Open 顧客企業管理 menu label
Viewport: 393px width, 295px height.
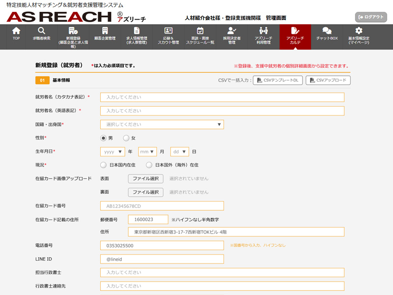tap(105, 38)
